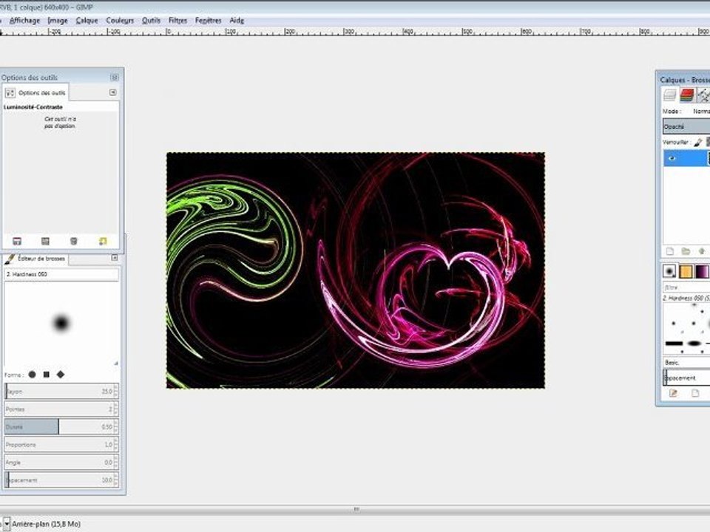This screenshot has width=710, height=532.
Task: Click the 'Arrière-plan (15,8 Mo)' status text
Action: click(46, 524)
